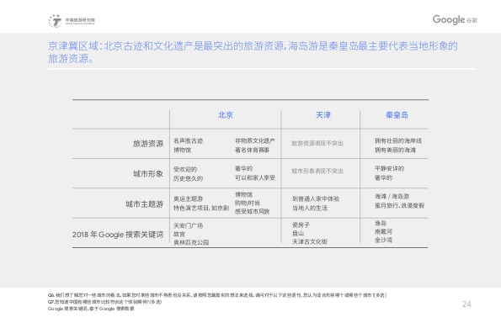Screen dimensions: 501x333
Task: Click 拥有美丽的海滩 under 秦皇岛
Action: coord(395,150)
